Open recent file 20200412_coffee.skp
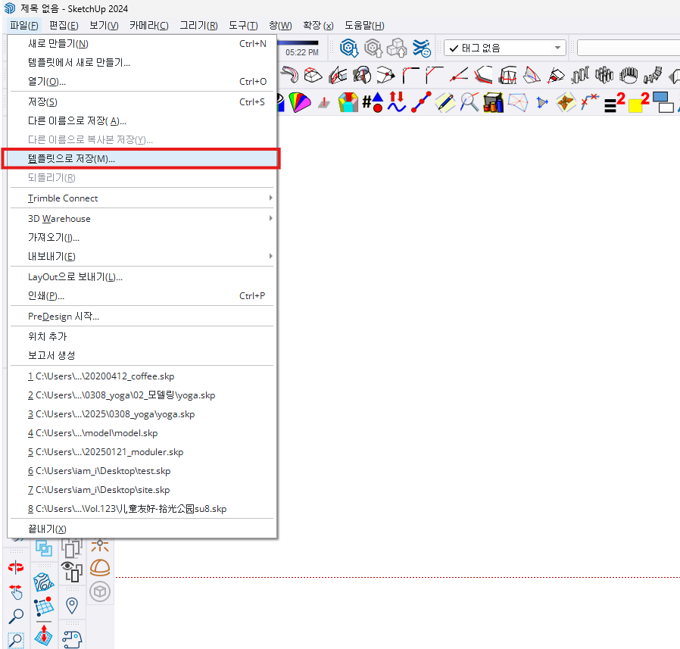 [x=142, y=376]
